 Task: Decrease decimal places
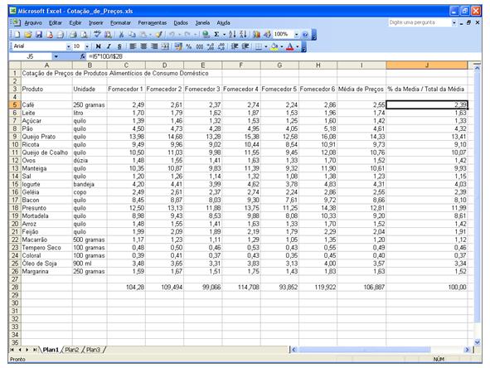(221, 46)
